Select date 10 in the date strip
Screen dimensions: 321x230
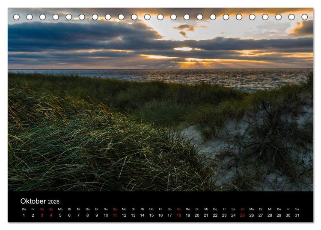[106, 215]
